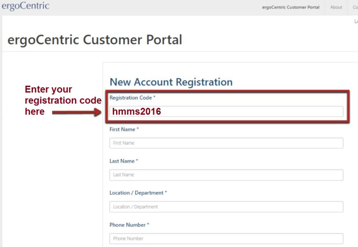Click the Location / Department label
Viewport: 358px width, 247px height.
click(138, 193)
